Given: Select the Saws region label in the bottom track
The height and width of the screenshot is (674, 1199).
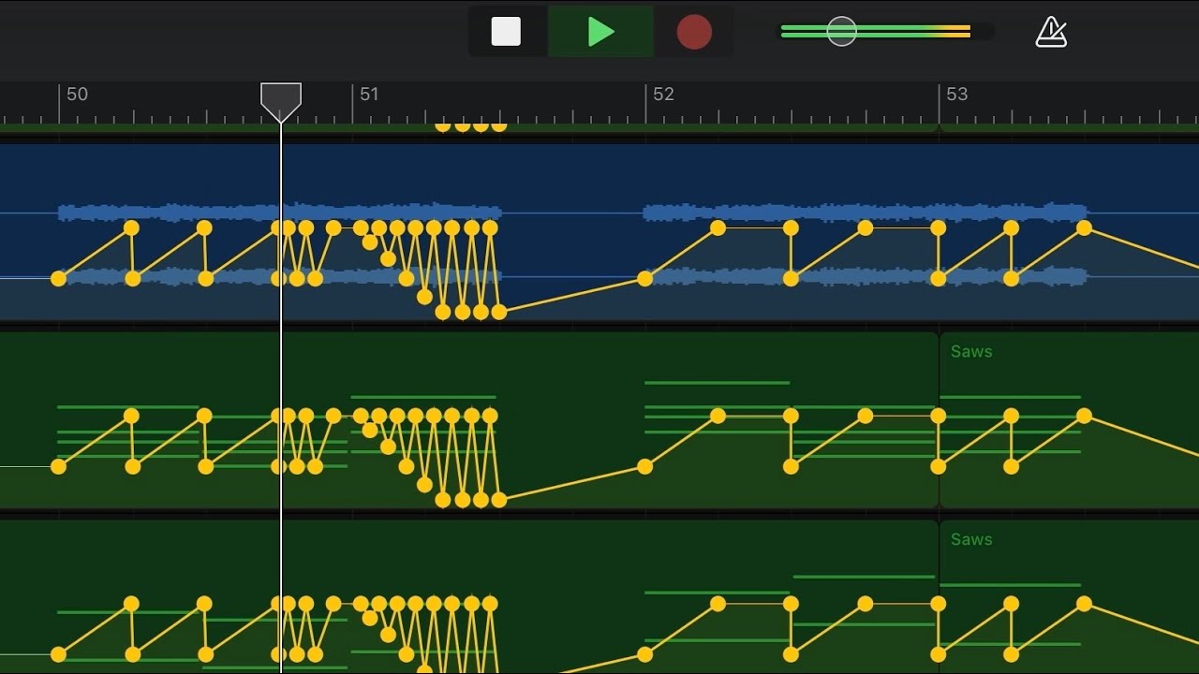Looking at the screenshot, I should [x=971, y=539].
